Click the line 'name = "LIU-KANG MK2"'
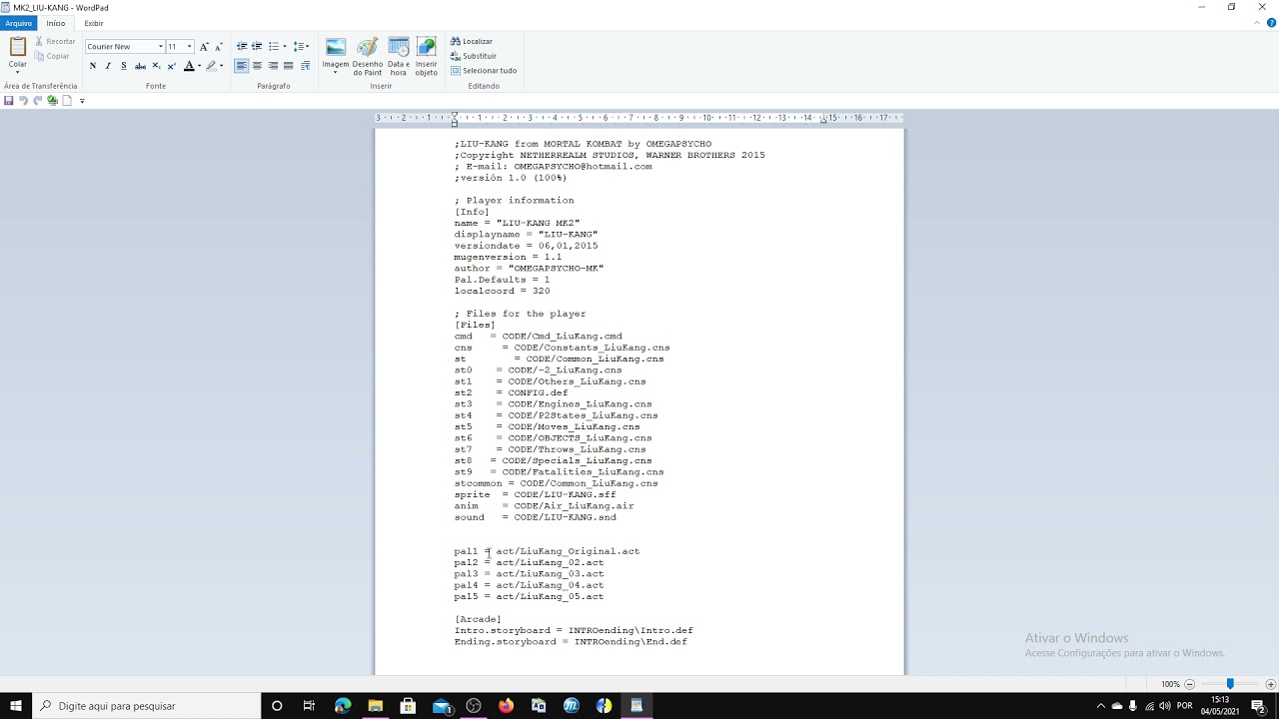 pyautogui.click(x=517, y=223)
